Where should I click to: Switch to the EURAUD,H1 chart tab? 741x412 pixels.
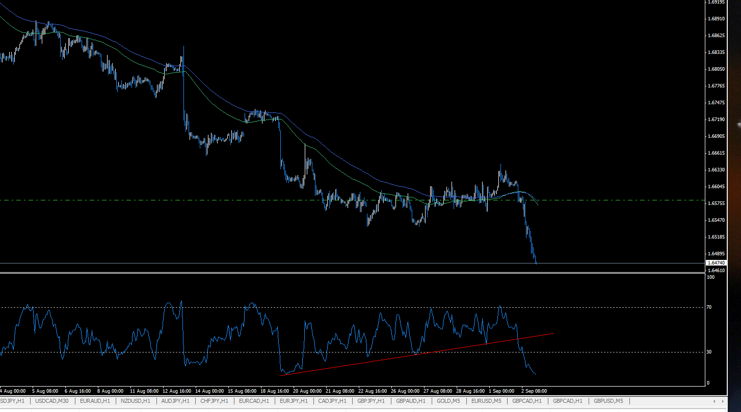pos(95,401)
